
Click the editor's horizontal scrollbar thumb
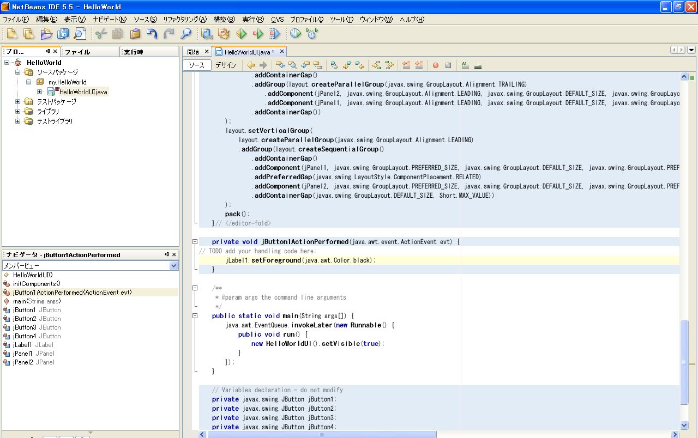pos(322,434)
